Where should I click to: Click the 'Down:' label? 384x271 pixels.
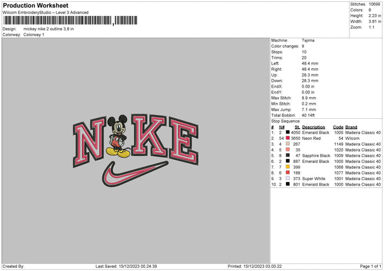point(276,81)
